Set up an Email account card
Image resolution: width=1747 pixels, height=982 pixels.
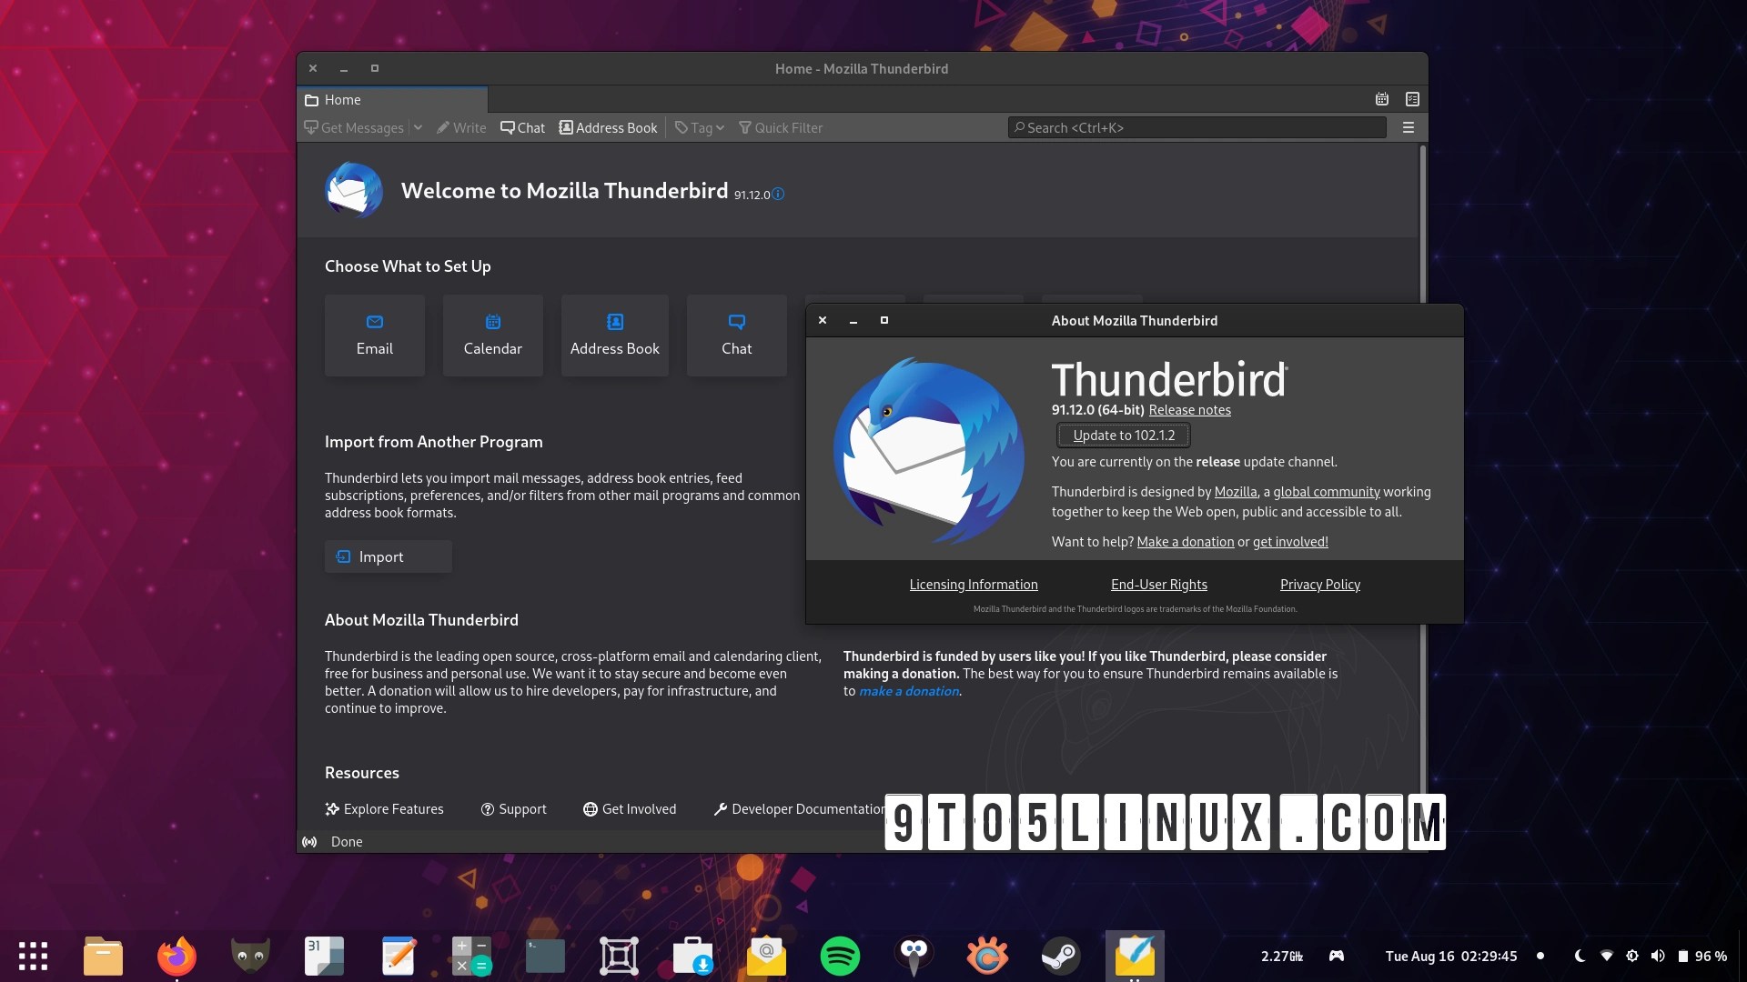pyautogui.click(x=375, y=336)
